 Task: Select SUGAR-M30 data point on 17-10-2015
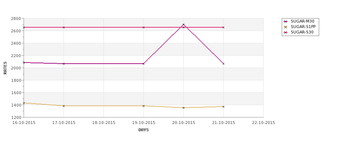pyautogui.click(x=64, y=64)
